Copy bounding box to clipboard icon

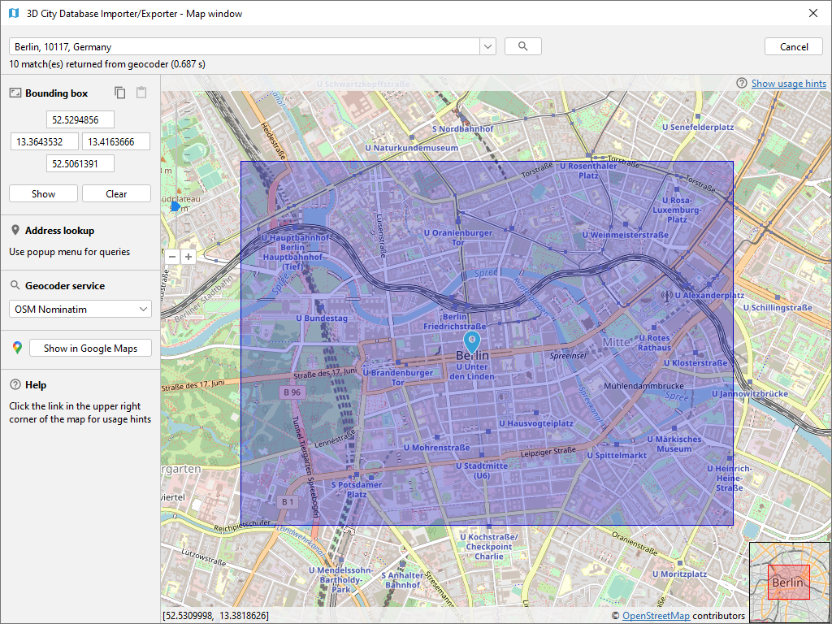[120, 93]
